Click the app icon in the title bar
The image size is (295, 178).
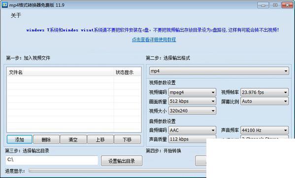pyautogui.click(x=4, y=5)
